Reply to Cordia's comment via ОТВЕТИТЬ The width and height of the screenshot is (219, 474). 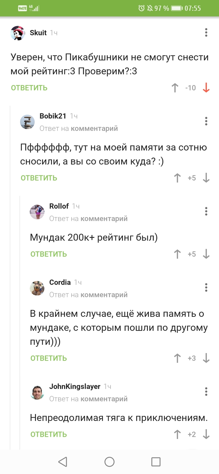(48, 358)
